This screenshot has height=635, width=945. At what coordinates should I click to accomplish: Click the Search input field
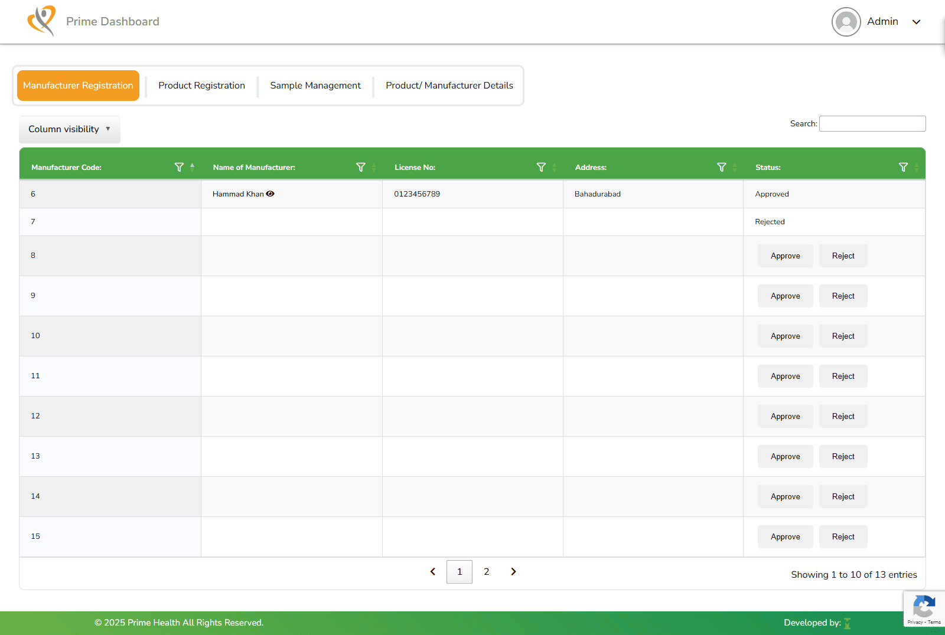[x=872, y=123]
